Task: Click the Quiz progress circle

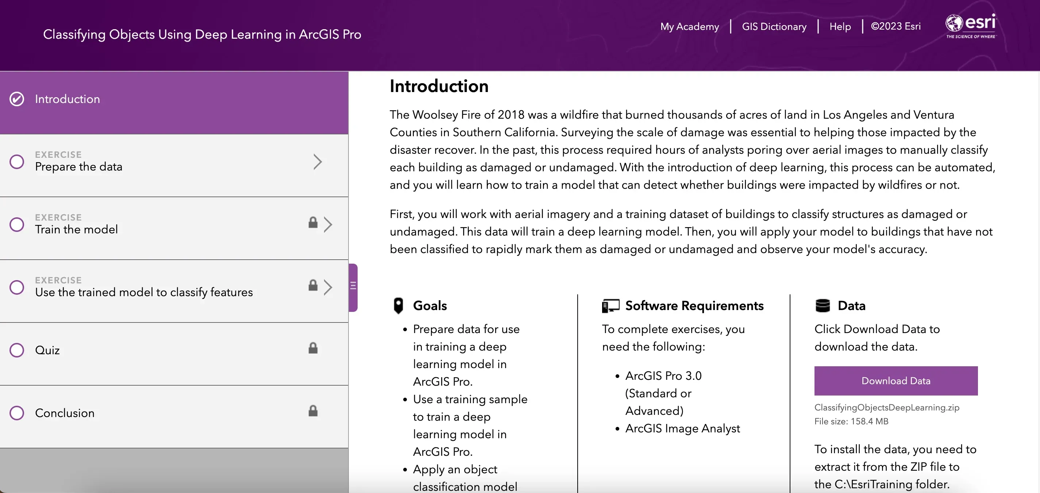Action: point(17,350)
